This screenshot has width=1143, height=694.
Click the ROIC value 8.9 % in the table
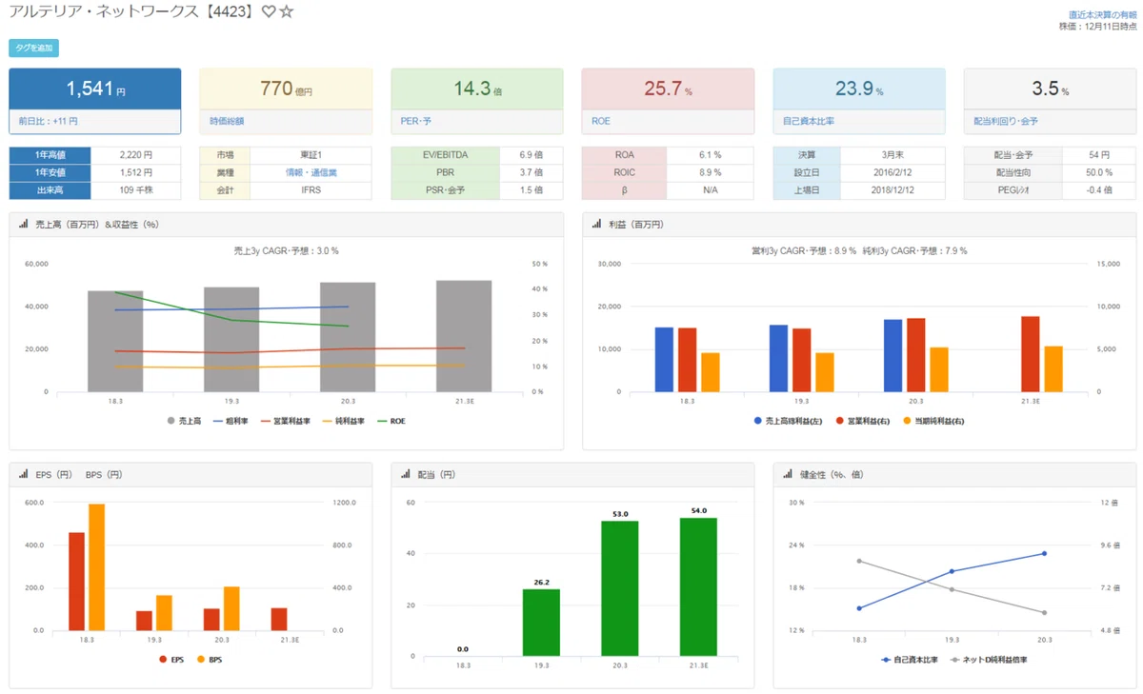pos(711,173)
